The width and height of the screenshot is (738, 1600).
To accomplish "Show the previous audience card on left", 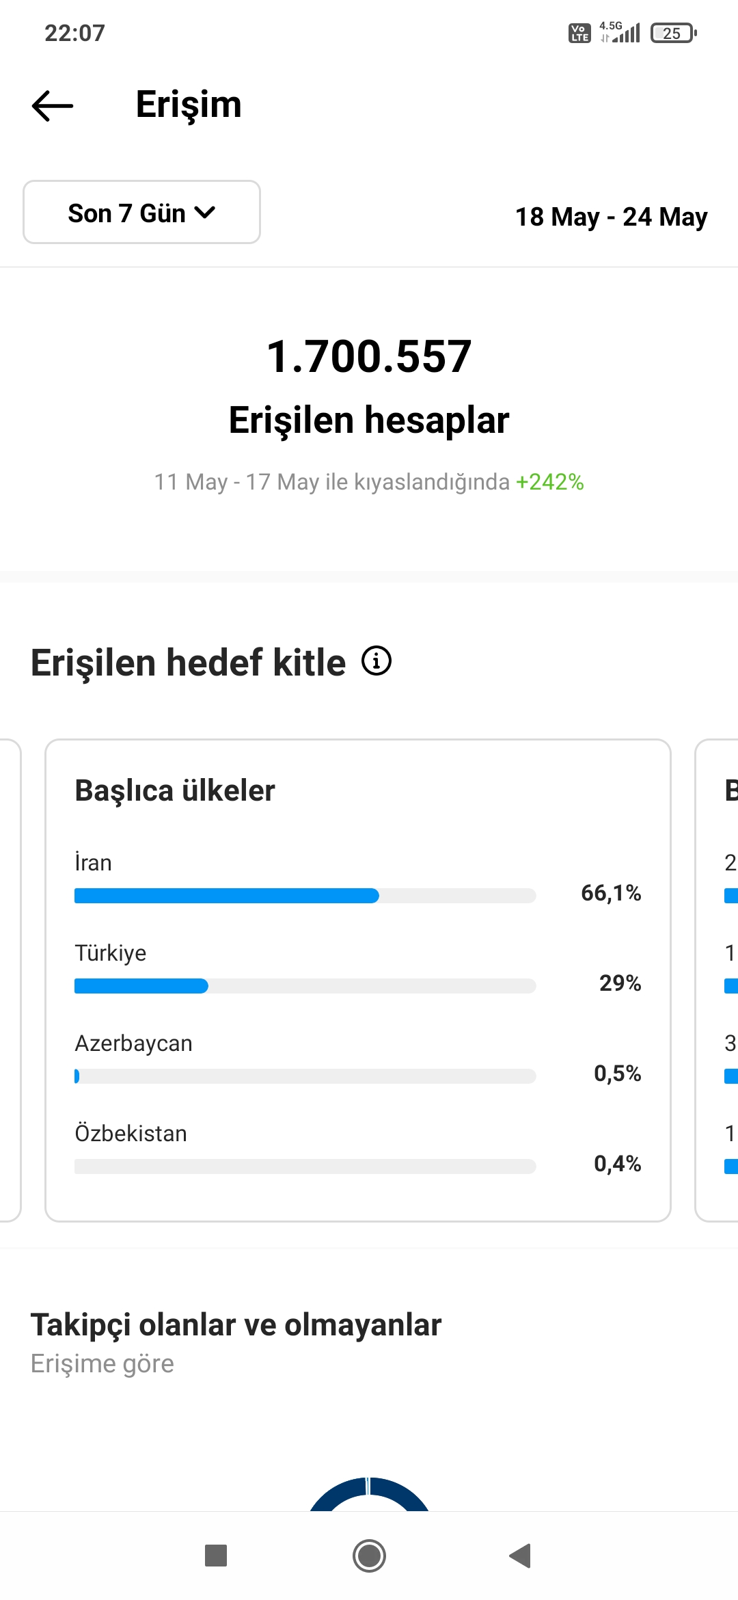I will pos(10,980).
